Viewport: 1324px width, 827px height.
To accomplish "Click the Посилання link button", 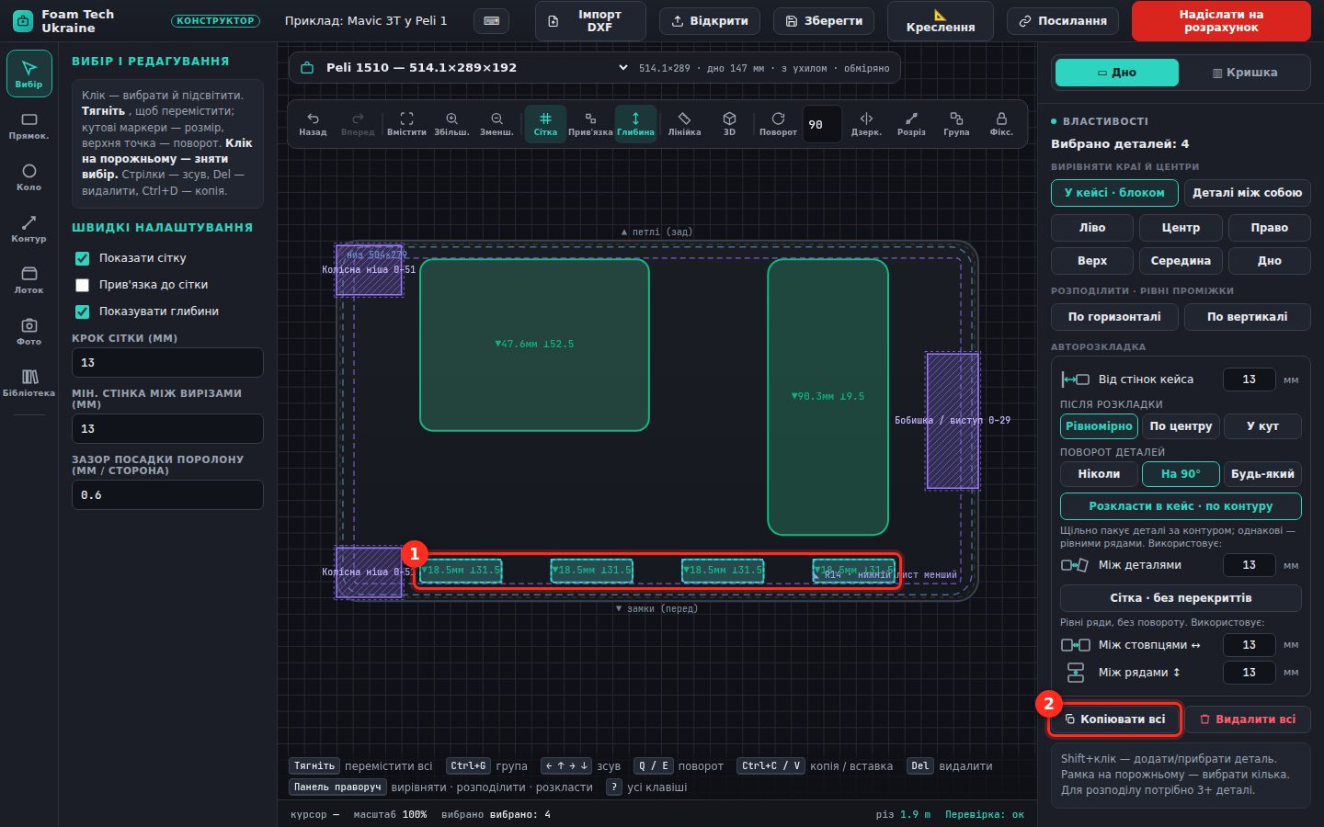I will click(x=1063, y=20).
